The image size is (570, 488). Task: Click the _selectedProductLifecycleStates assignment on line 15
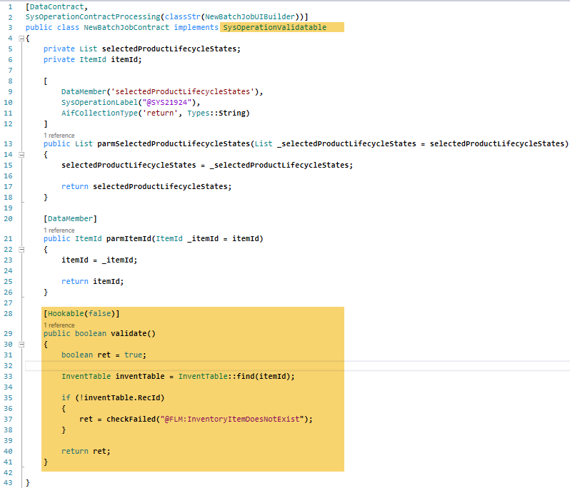pyautogui.click(x=207, y=166)
